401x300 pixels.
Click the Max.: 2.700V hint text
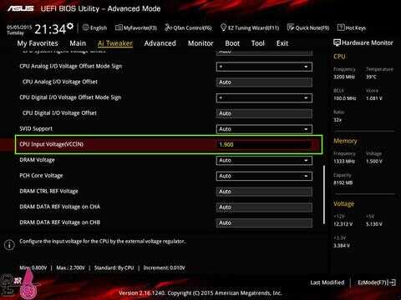point(70,267)
